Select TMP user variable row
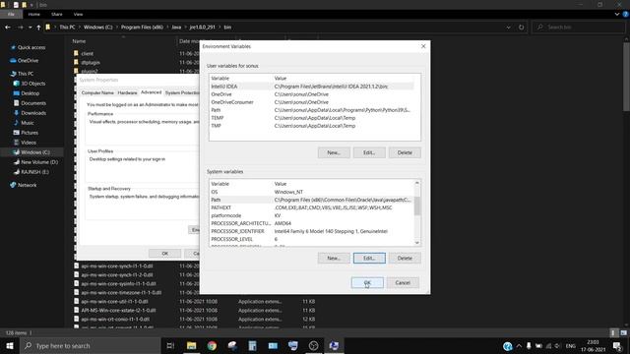This screenshot has width=630, height=354. click(x=312, y=126)
